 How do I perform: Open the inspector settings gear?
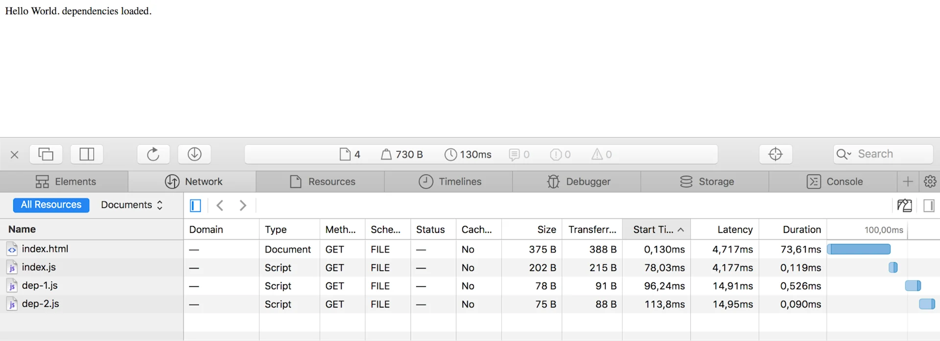click(930, 182)
